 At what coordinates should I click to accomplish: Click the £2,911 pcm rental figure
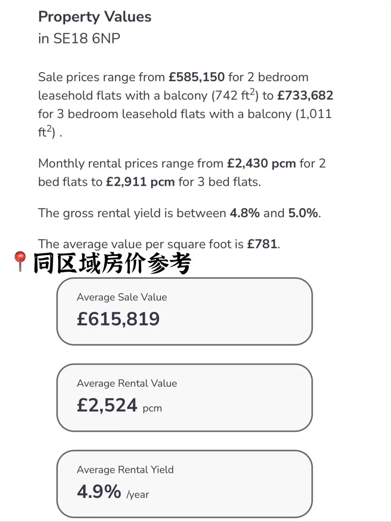tap(140, 182)
